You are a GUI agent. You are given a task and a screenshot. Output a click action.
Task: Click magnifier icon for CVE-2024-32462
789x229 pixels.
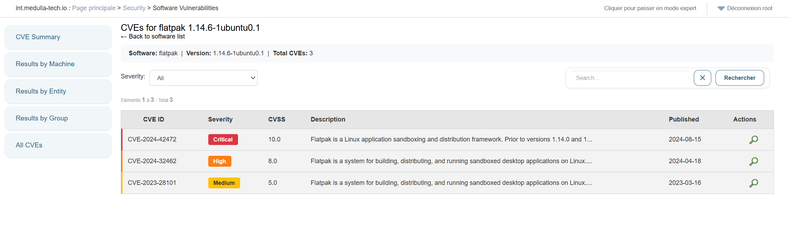click(x=753, y=161)
